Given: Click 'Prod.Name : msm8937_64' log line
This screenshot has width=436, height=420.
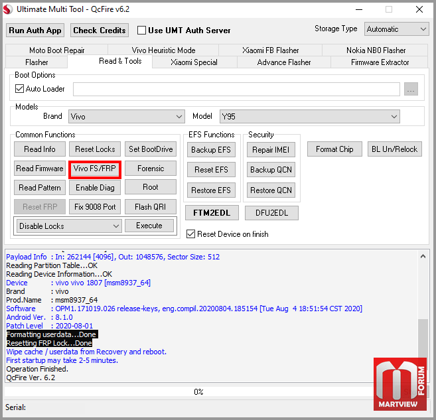Looking at the screenshot, I should (x=52, y=300).
